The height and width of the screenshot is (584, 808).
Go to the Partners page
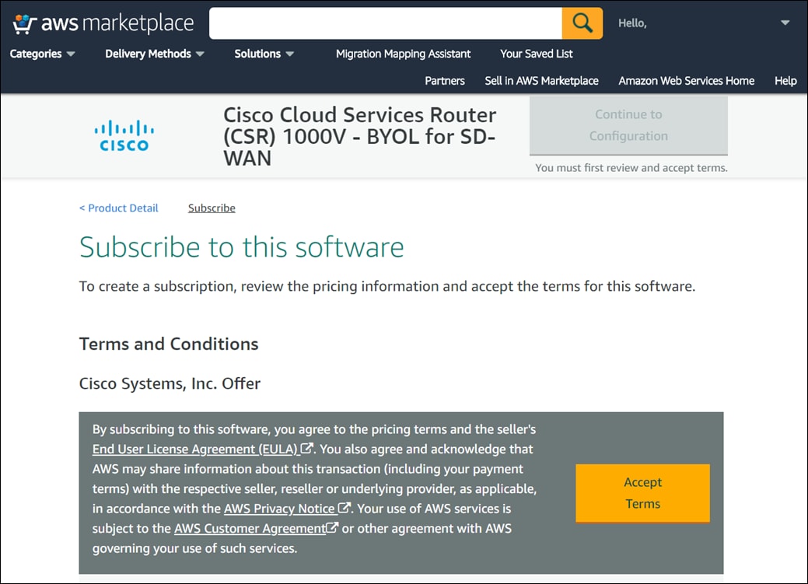445,81
